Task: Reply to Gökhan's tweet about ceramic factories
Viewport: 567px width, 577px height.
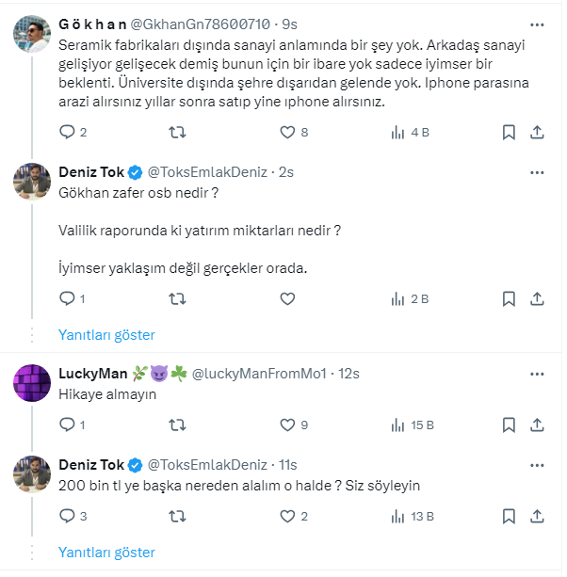Action: tap(66, 133)
